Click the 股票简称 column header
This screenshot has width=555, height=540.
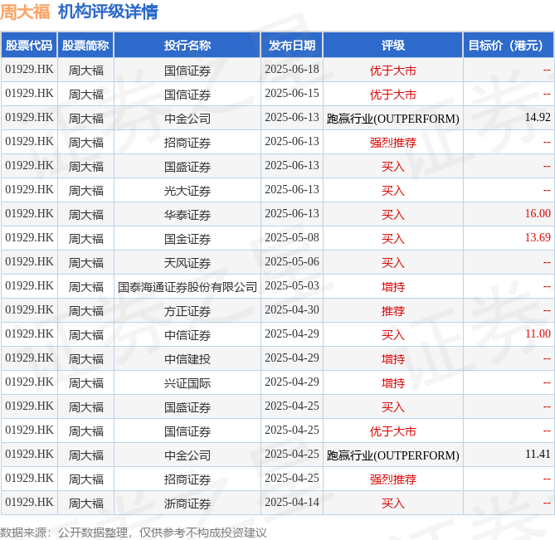[x=85, y=46]
